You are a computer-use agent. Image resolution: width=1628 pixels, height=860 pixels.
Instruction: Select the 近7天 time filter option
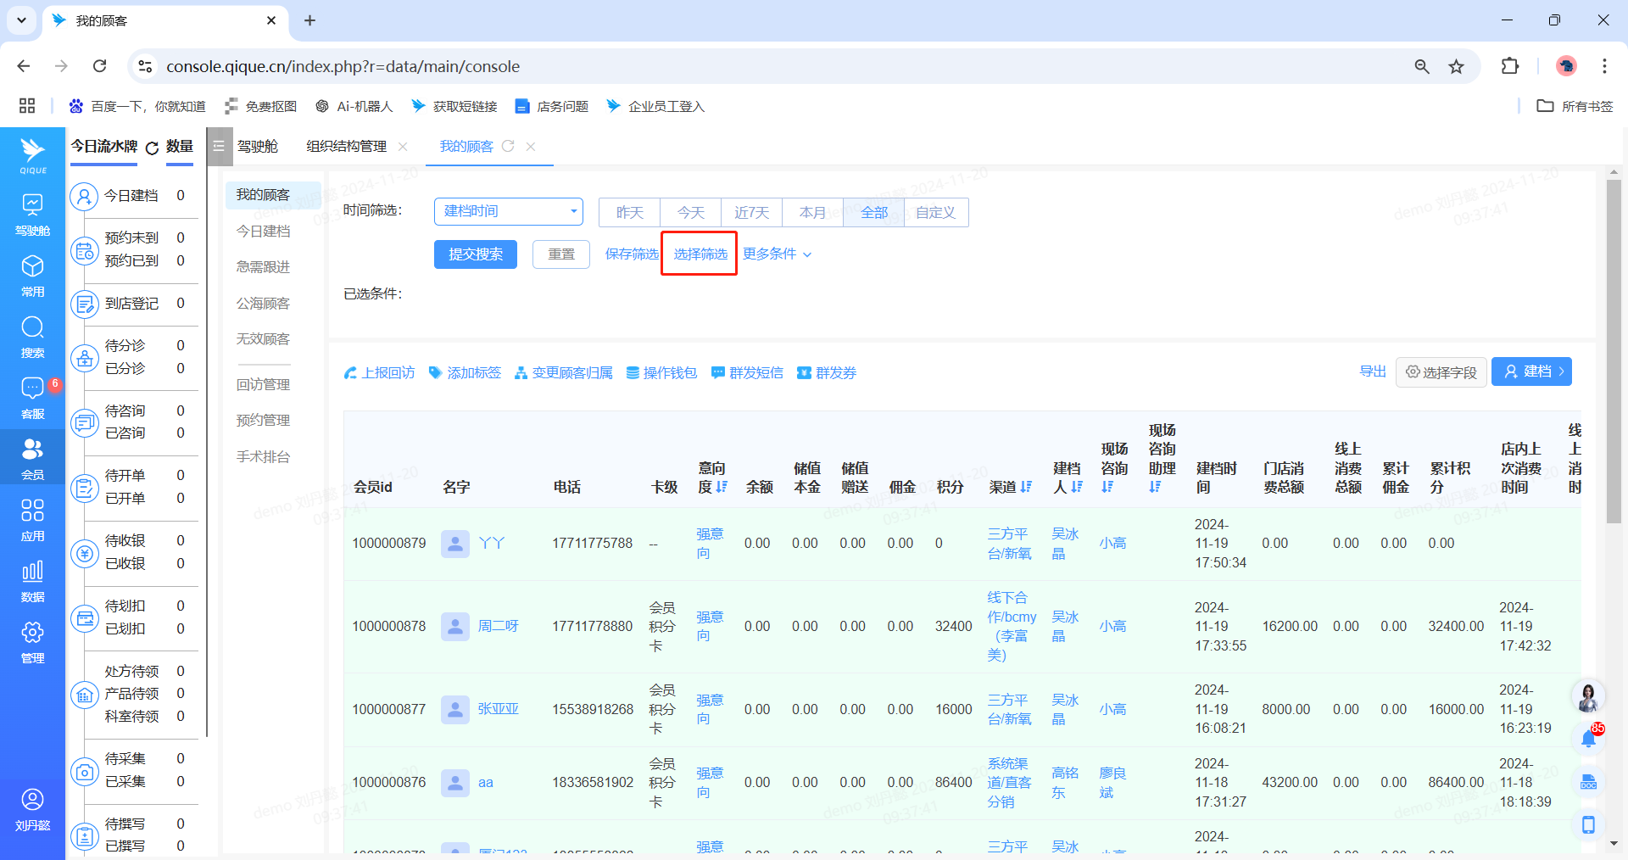tap(751, 212)
